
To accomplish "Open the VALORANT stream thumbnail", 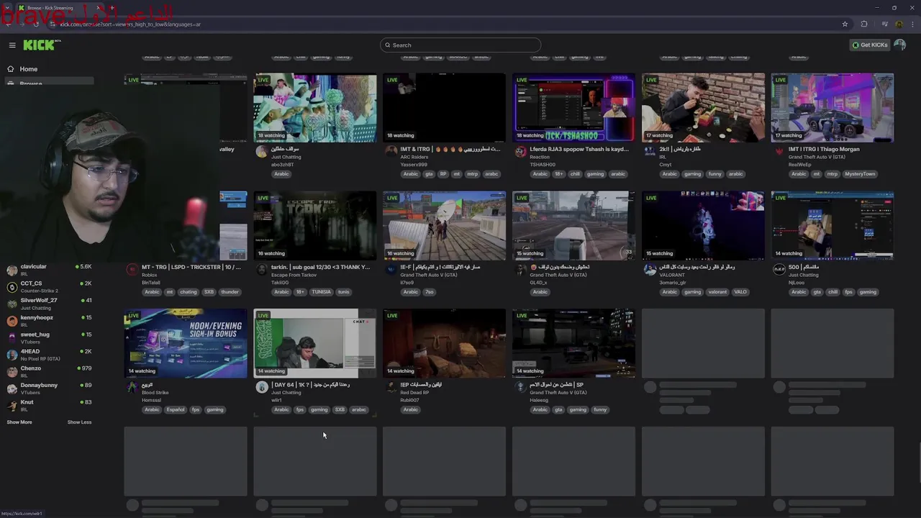I will coord(703,225).
